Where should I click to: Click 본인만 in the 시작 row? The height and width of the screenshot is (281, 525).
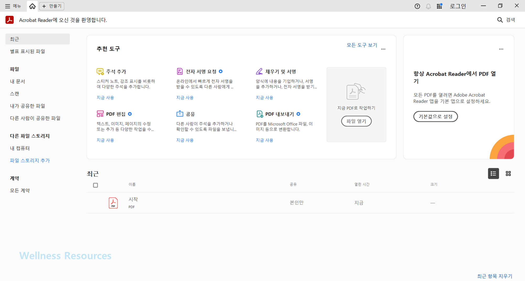point(296,203)
